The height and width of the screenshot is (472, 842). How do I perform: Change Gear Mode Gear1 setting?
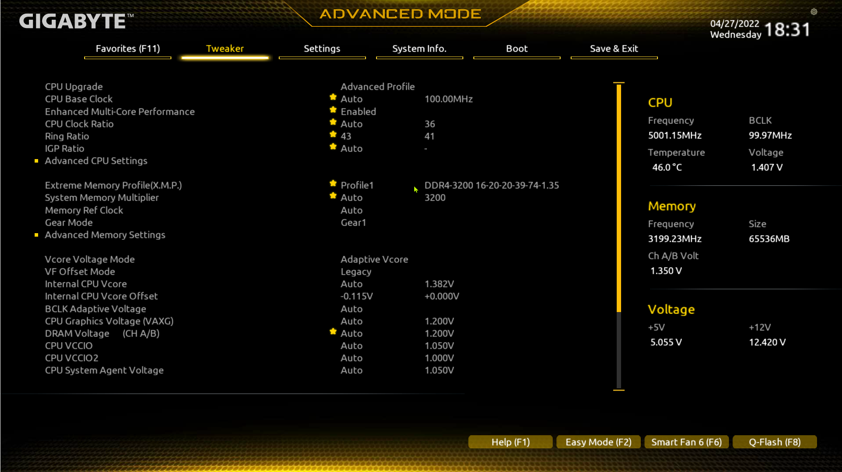353,223
